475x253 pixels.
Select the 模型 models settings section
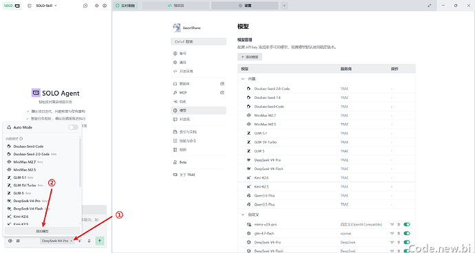(x=198, y=111)
